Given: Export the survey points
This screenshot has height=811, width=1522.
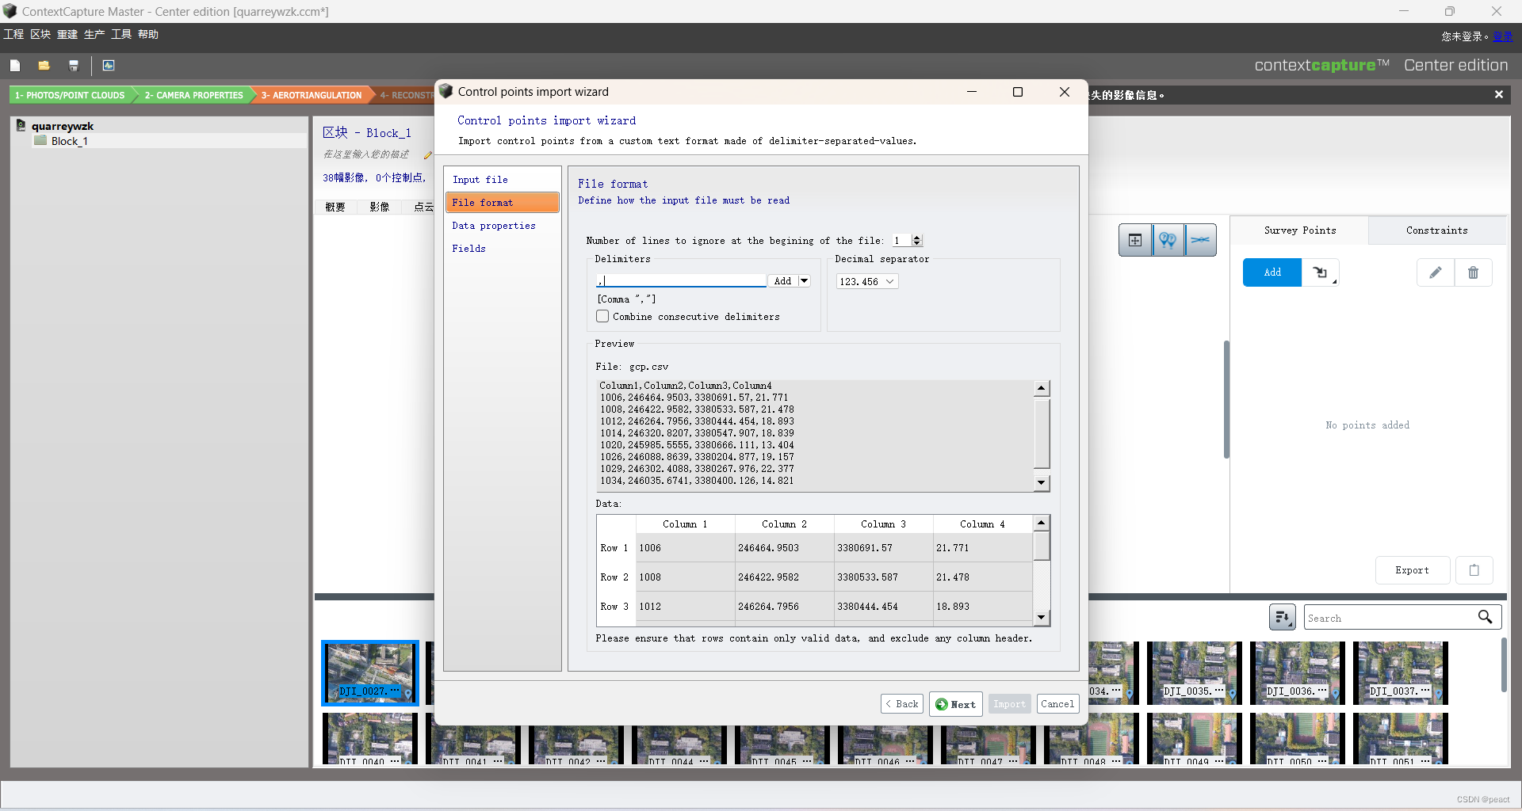Looking at the screenshot, I should (1412, 570).
